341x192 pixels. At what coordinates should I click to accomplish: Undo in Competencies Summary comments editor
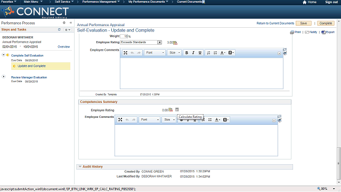tap(127, 119)
